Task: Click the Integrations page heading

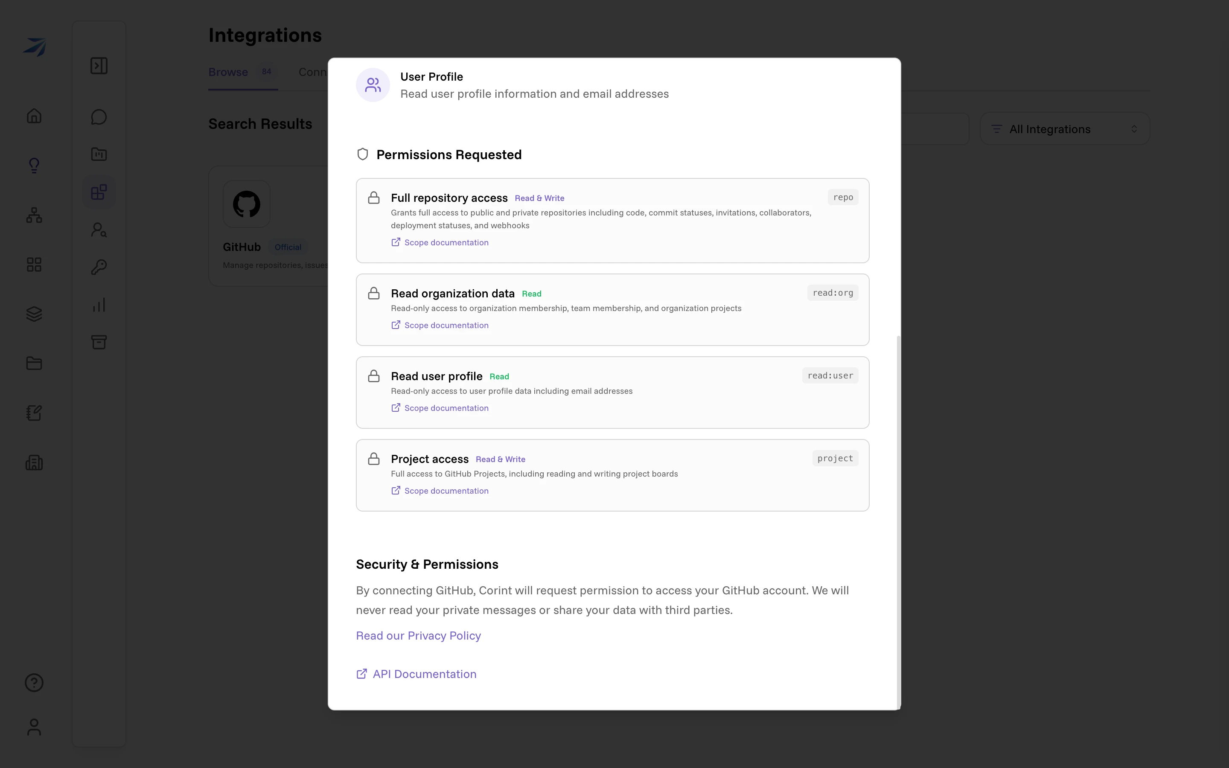Action: [x=265, y=35]
